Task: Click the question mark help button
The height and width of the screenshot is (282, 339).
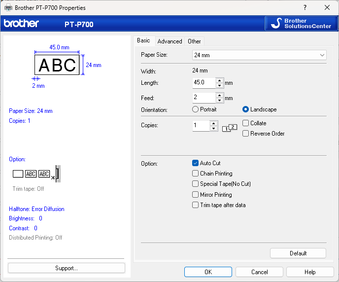Action: 305,7
